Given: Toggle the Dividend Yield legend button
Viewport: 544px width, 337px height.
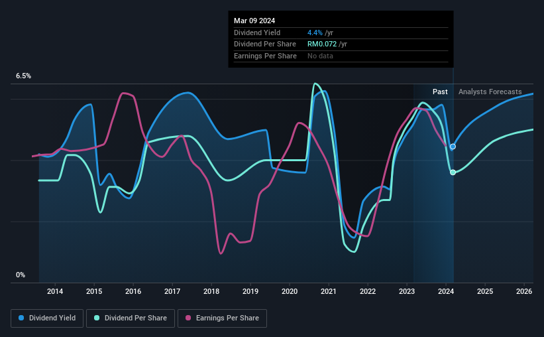Looking at the screenshot, I should click(47, 318).
